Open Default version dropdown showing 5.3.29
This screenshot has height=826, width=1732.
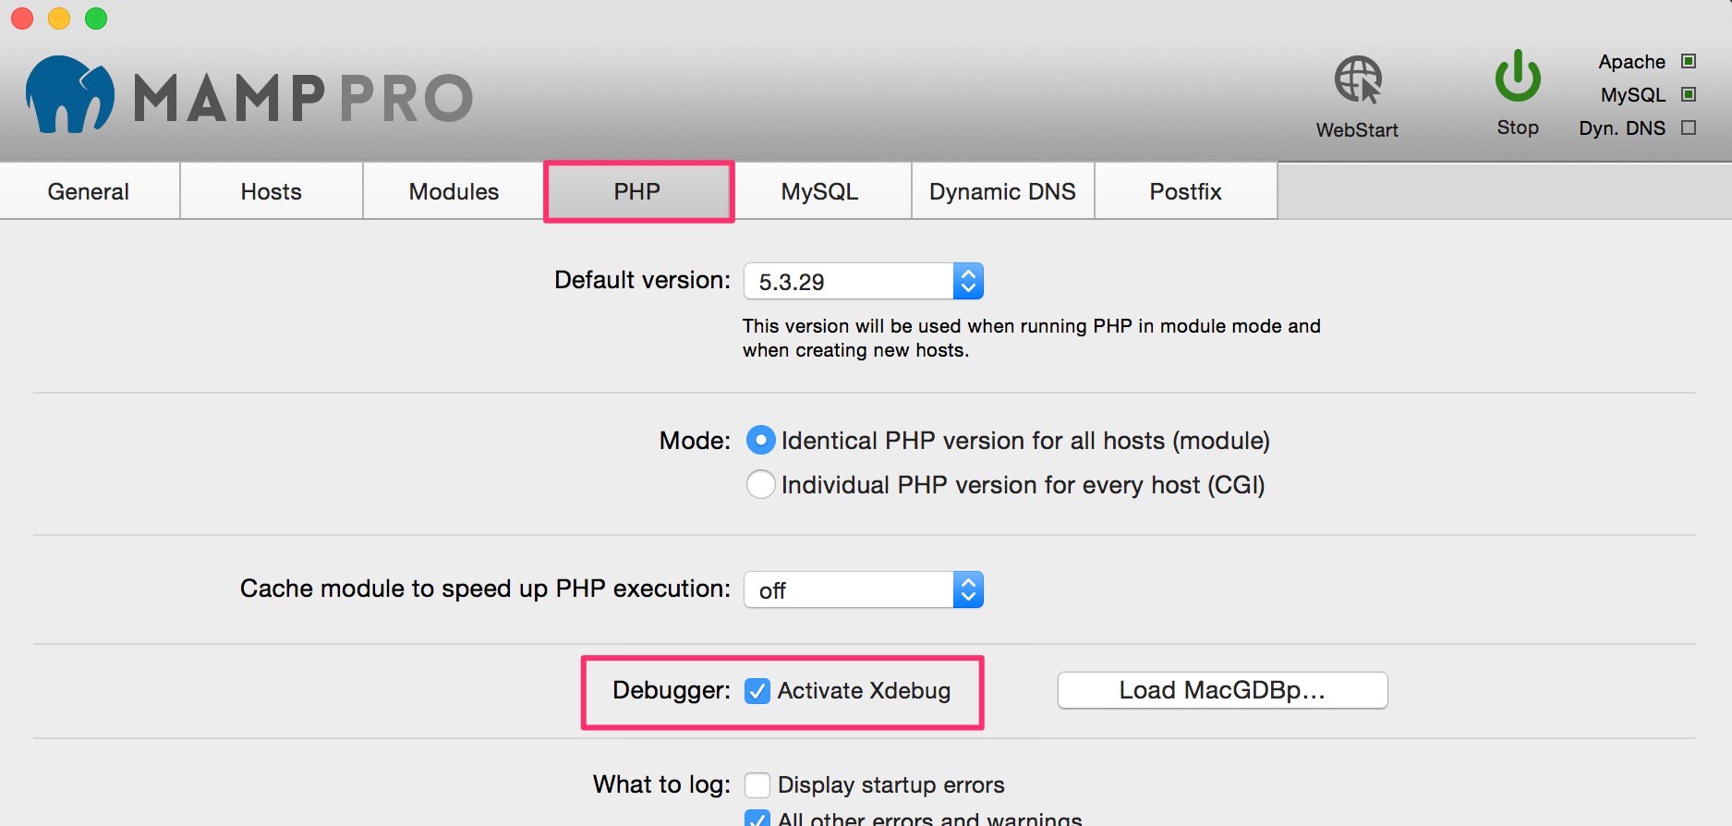[864, 281]
